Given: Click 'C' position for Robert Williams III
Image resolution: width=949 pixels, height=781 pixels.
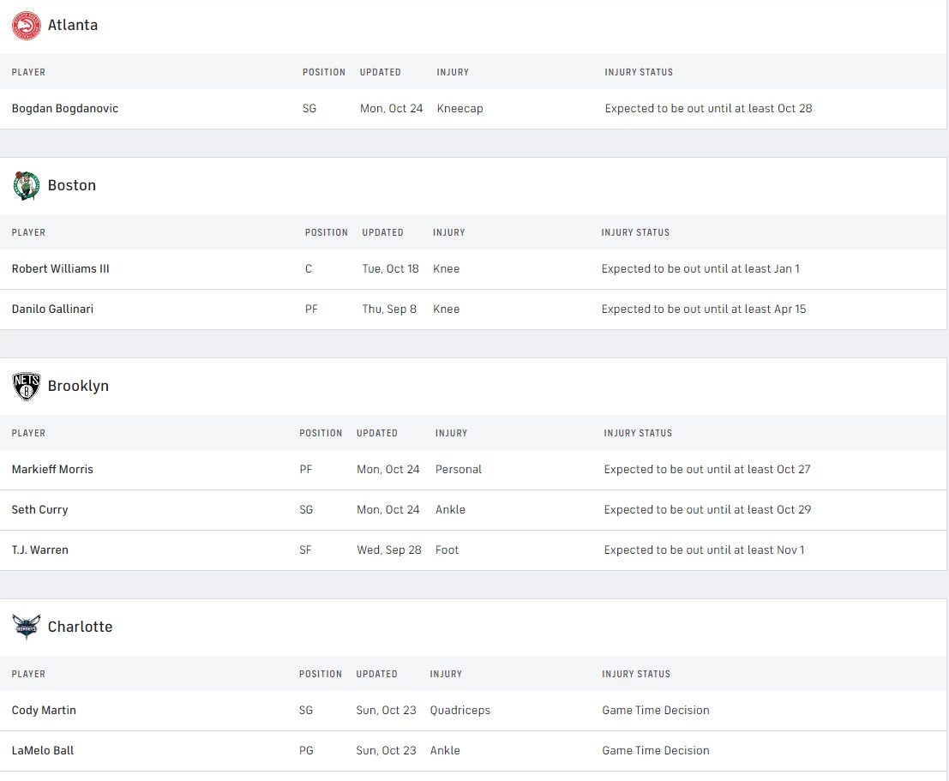Looking at the screenshot, I should (309, 269).
